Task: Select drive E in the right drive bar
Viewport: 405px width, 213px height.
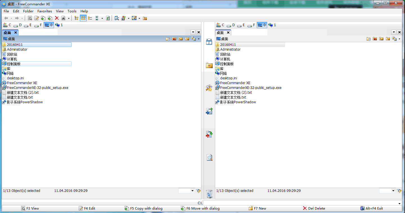Action: coord(241,25)
